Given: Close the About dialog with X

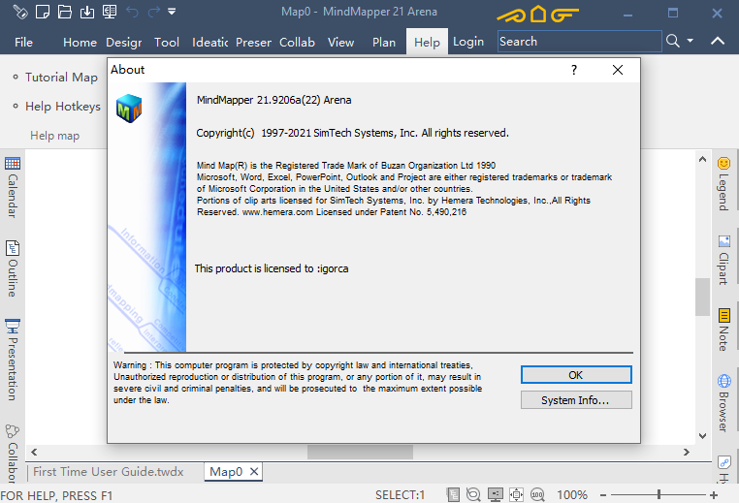Looking at the screenshot, I should pyautogui.click(x=618, y=70).
